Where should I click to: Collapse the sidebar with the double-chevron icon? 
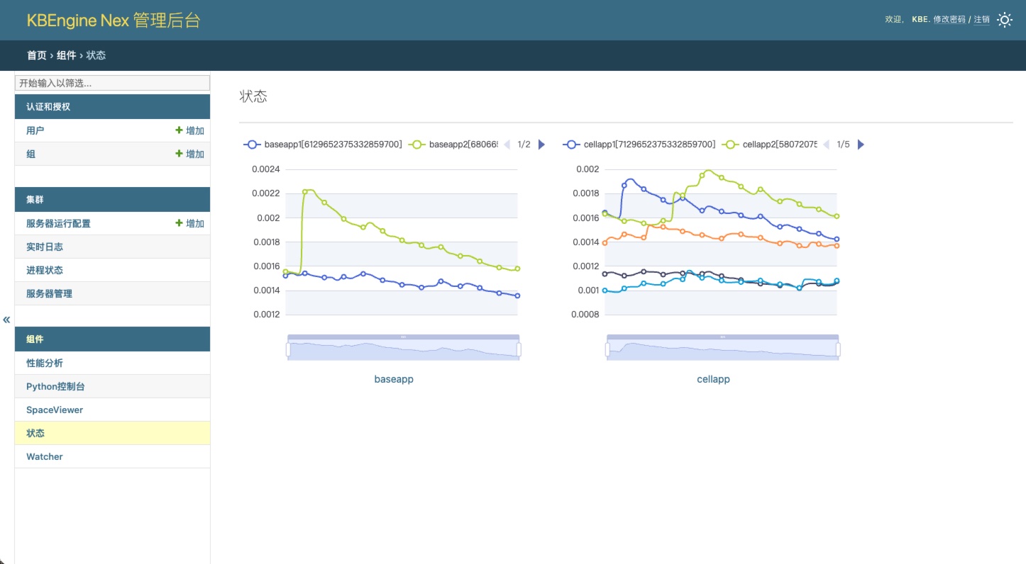pyautogui.click(x=6, y=320)
